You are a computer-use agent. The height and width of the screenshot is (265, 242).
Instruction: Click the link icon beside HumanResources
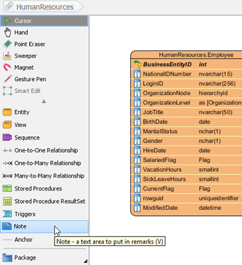pyautogui.click(x=9, y=7)
